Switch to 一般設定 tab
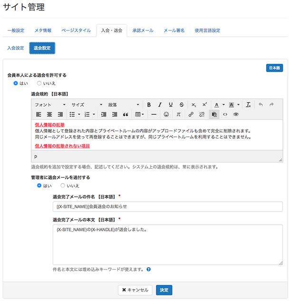This screenshot has width=290, height=301. 16,30
